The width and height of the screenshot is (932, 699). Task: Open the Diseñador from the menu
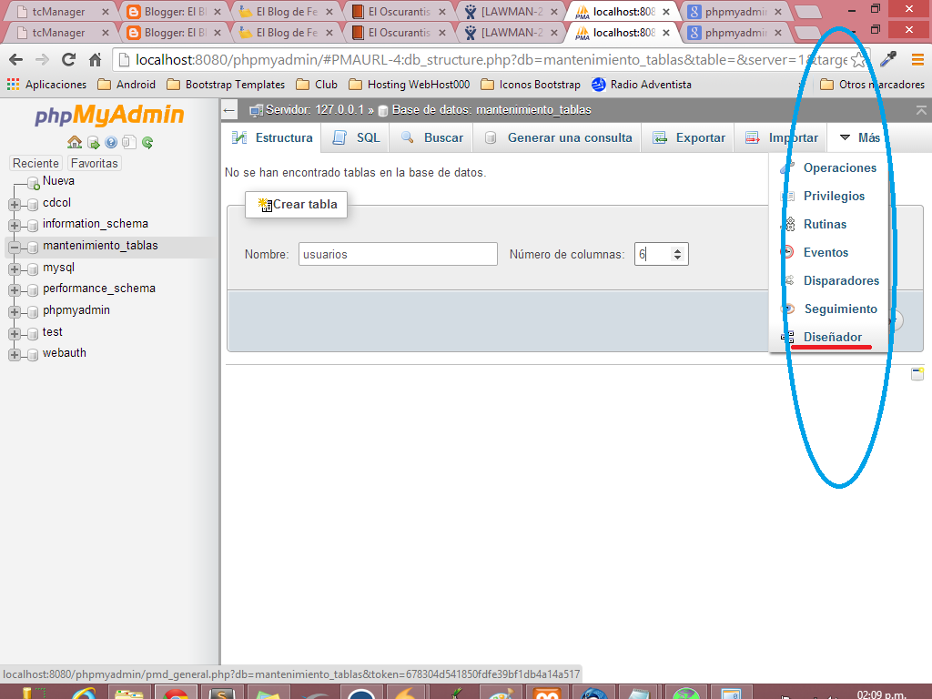833,337
